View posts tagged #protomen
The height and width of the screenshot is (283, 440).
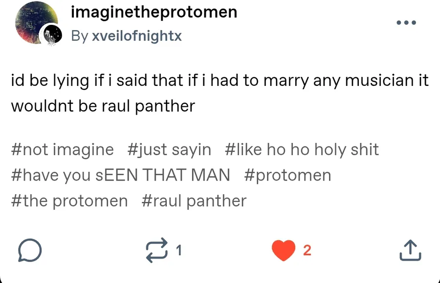click(287, 175)
